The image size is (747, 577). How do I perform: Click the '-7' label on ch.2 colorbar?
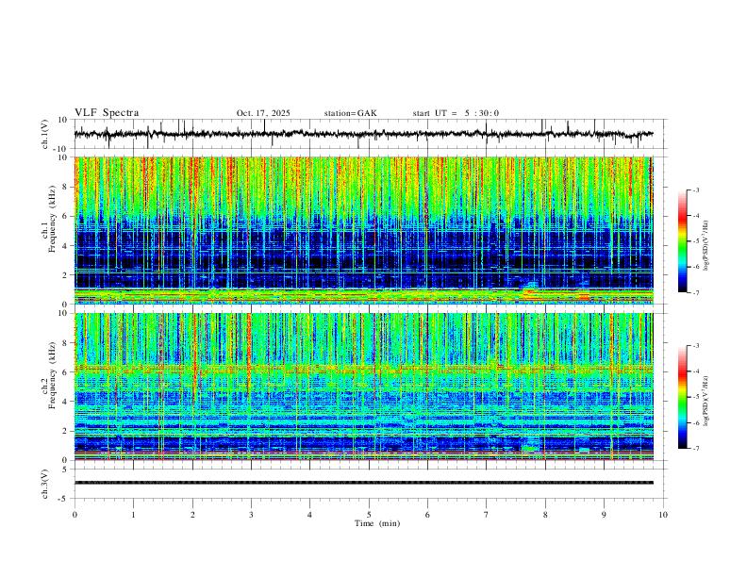[x=695, y=449]
